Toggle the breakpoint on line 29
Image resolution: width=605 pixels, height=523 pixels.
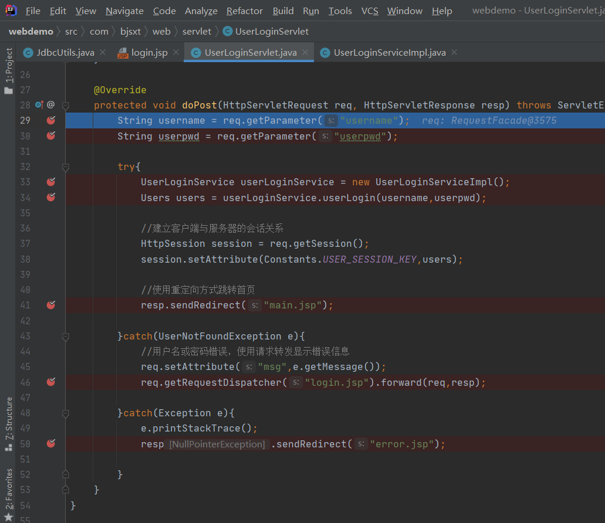tap(51, 120)
